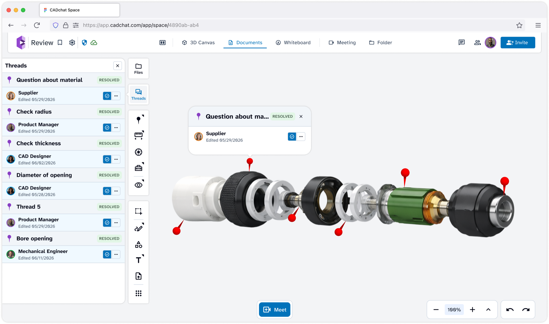Toggle resolved check in the popup Supplier comment
Screen dimensions: 549x324
pyautogui.click(x=292, y=137)
